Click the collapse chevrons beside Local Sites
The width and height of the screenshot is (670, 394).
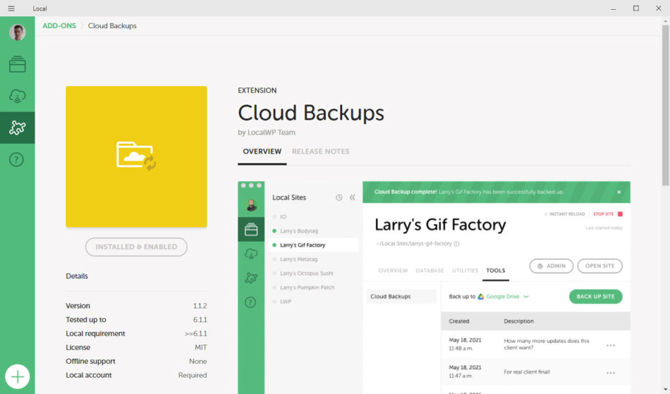coord(352,197)
